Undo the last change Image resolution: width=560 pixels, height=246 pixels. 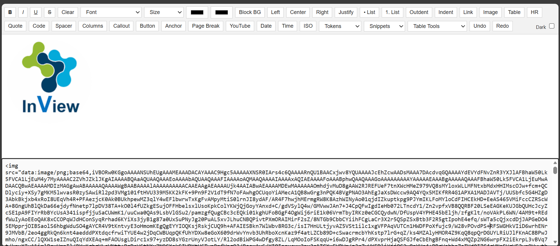click(x=480, y=26)
